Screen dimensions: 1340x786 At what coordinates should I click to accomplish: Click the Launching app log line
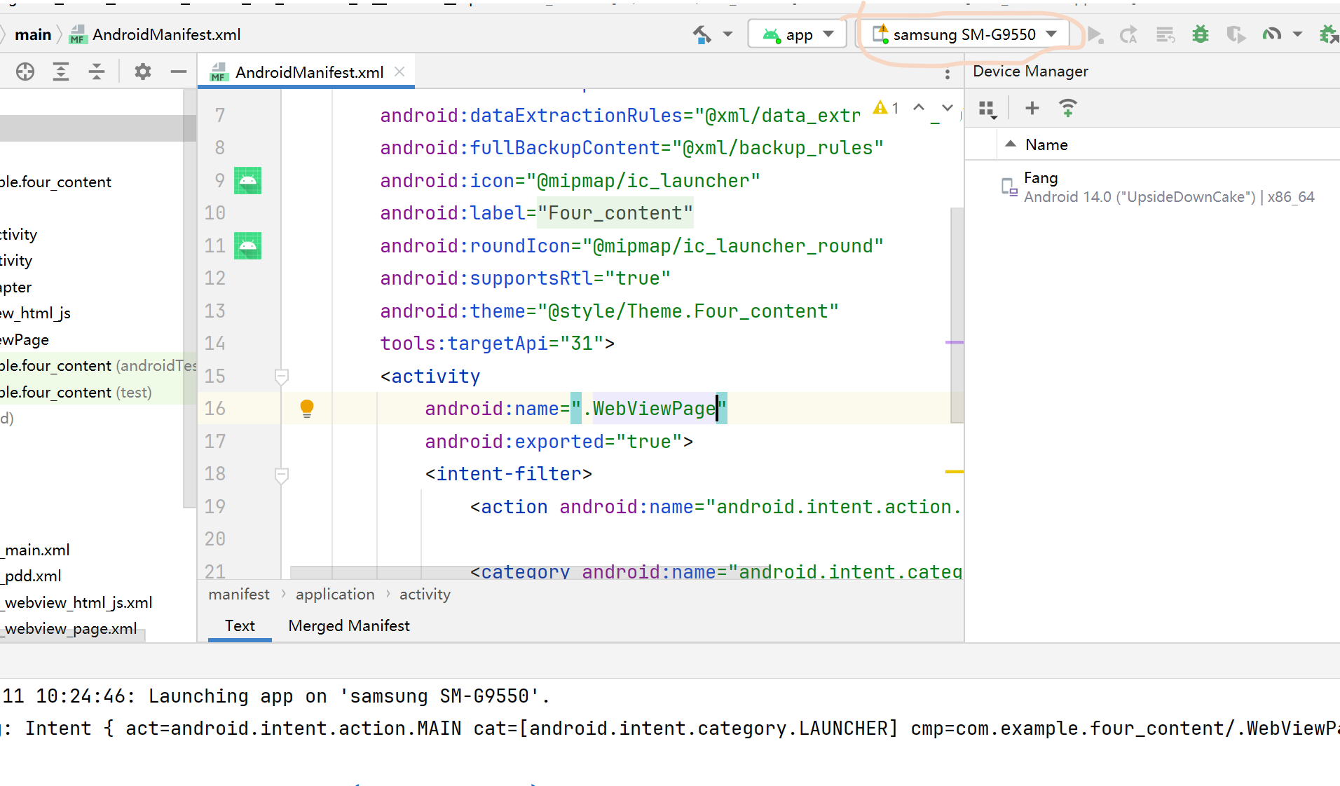tap(276, 696)
